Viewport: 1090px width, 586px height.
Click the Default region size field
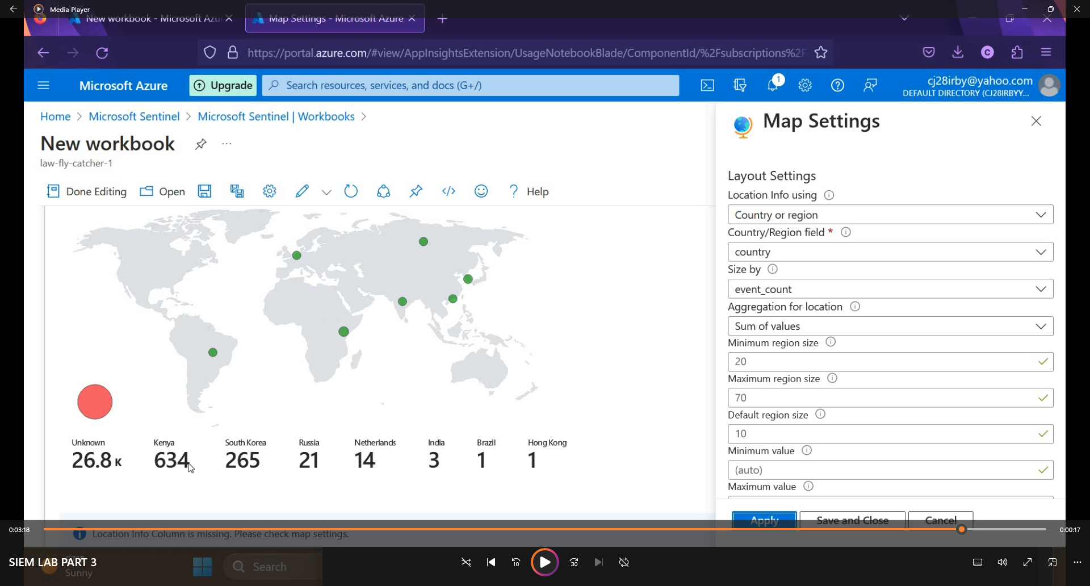click(890, 434)
